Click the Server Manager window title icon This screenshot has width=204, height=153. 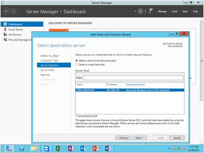[3, 3]
